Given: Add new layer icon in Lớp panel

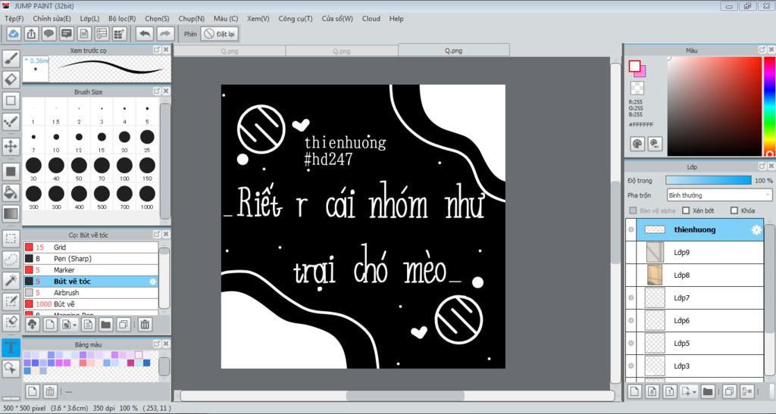Looking at the screenshot, I should (634, 392).
